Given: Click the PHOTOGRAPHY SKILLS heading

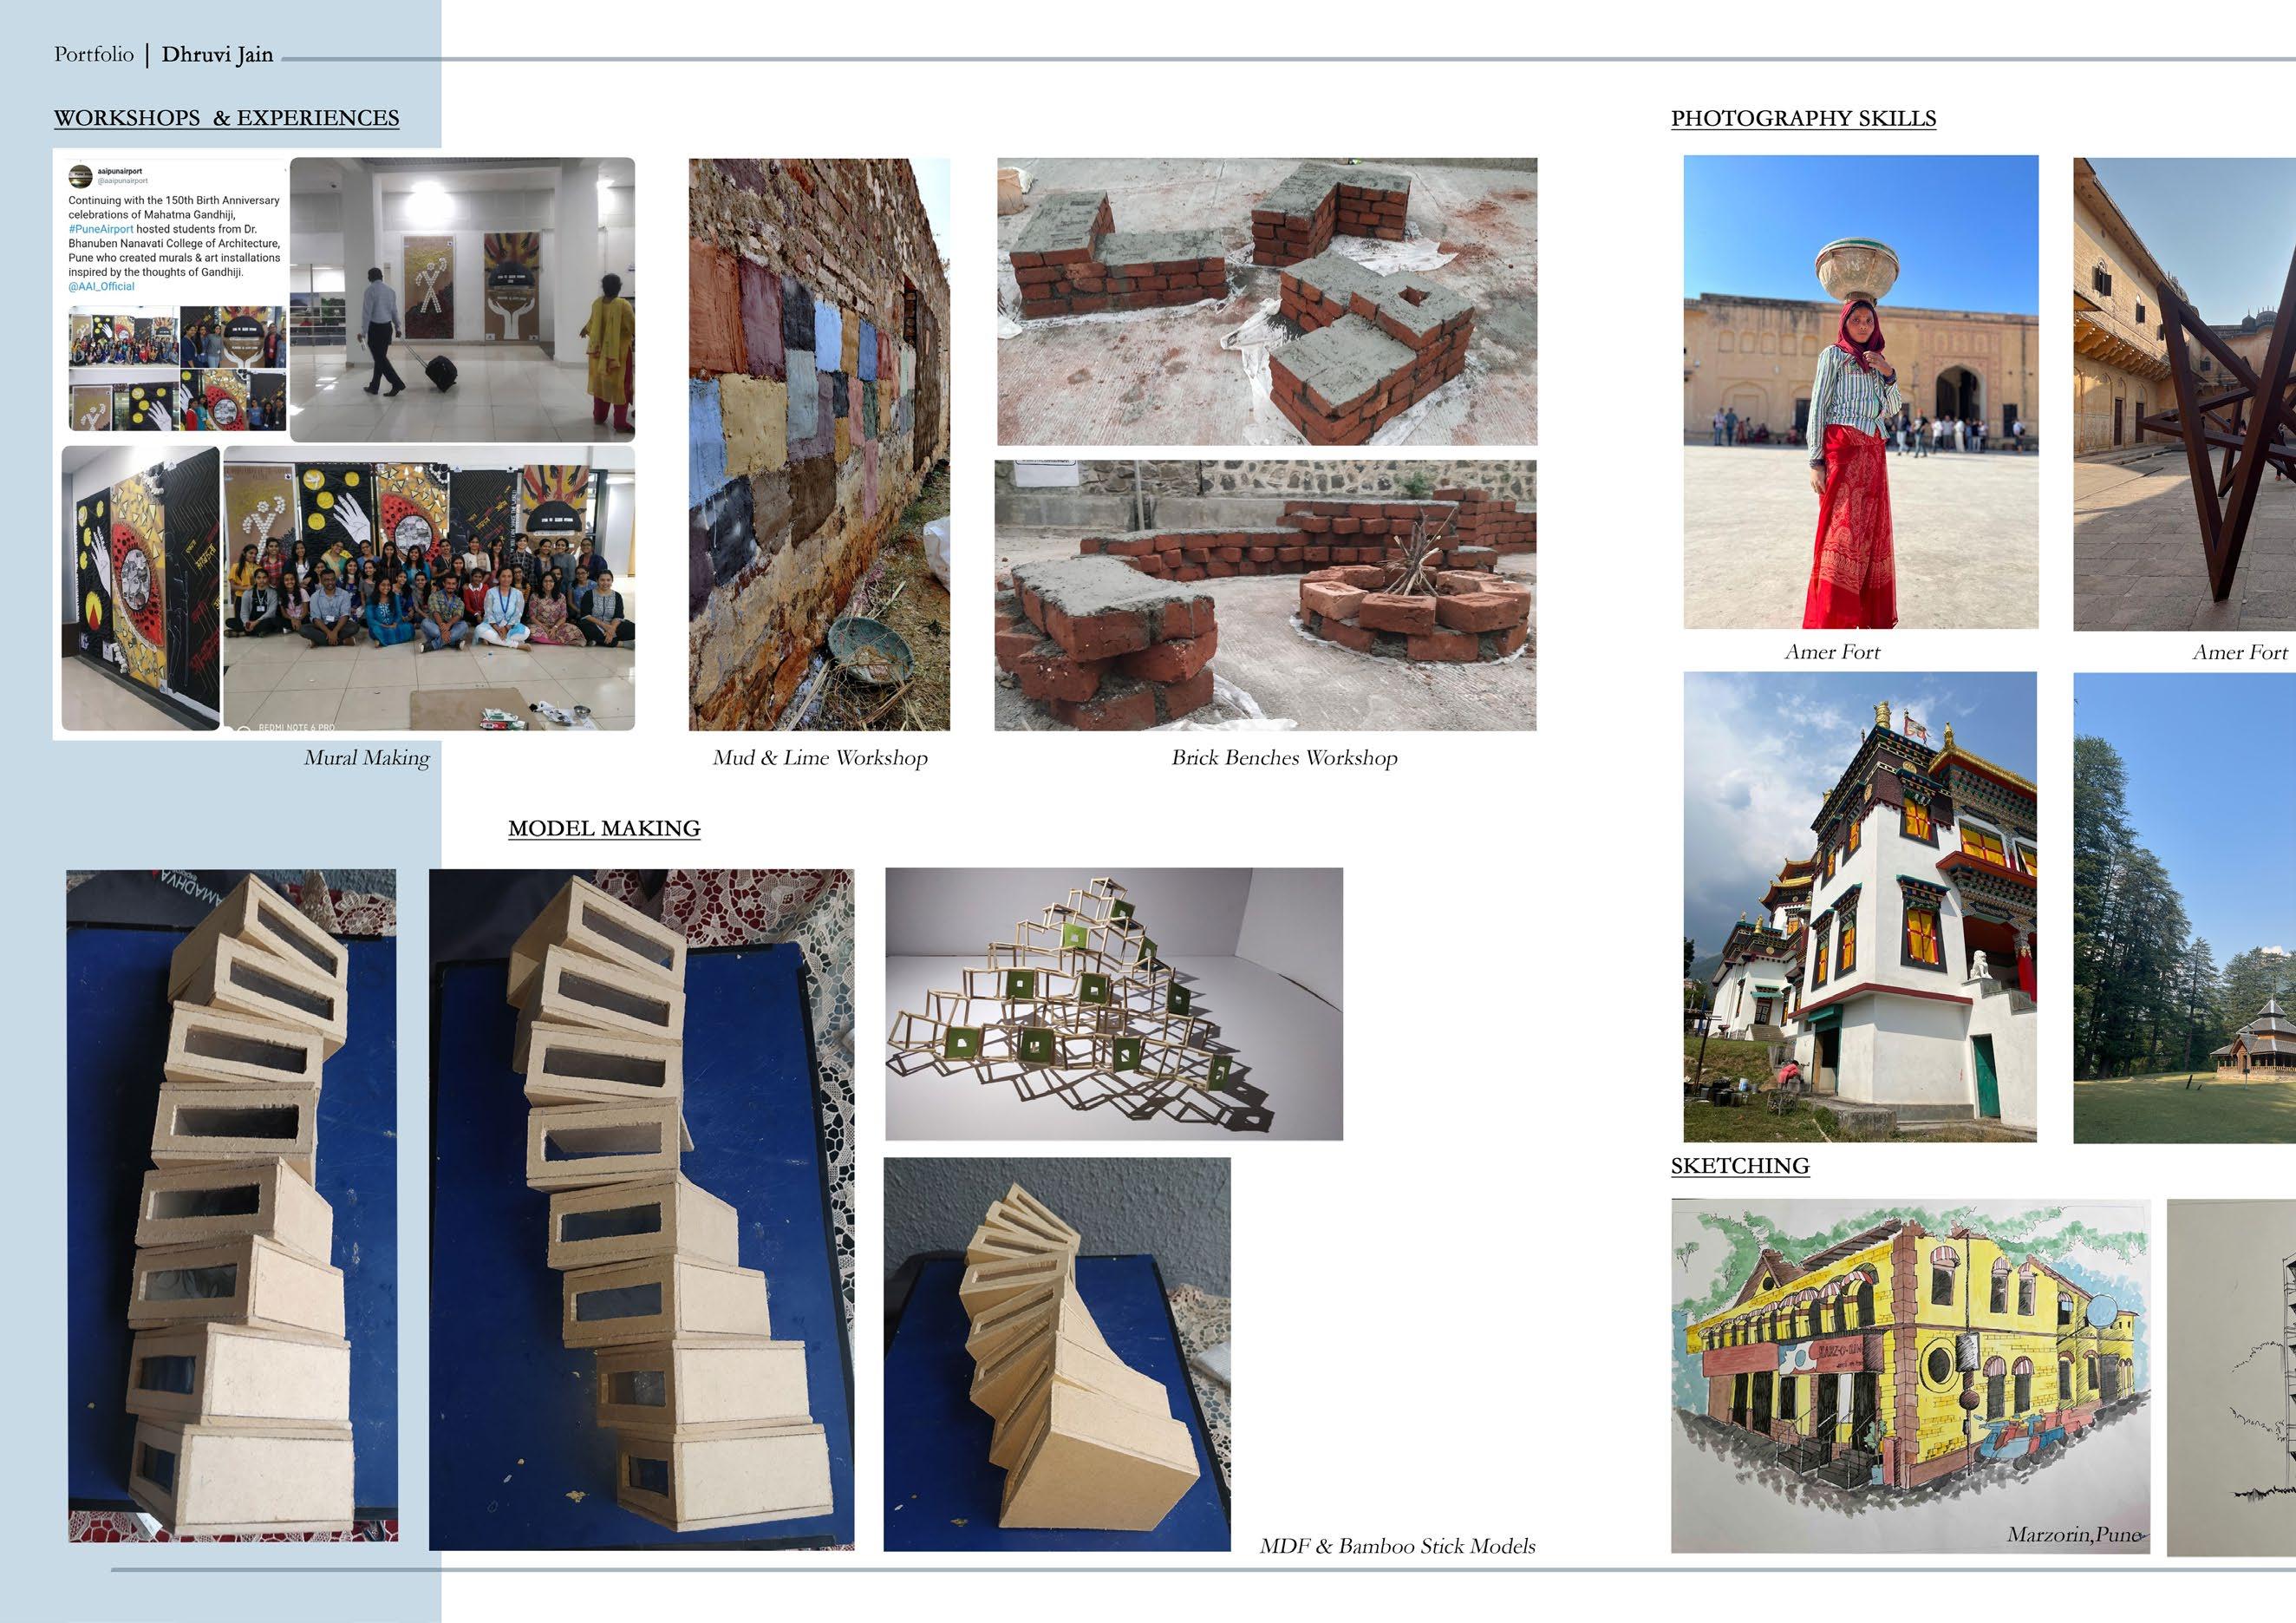Looking at the screenshot, I should point(1803,118).
